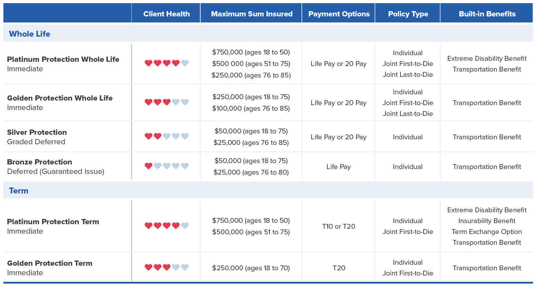
Task: Click the Client Health column header
Action: [166, 14]
